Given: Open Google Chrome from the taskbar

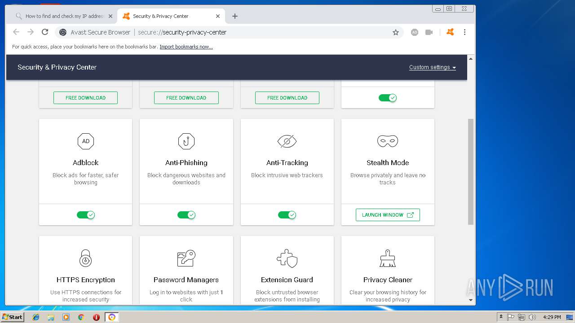Looking at the screenshot, I should click(x=81, y=317).
